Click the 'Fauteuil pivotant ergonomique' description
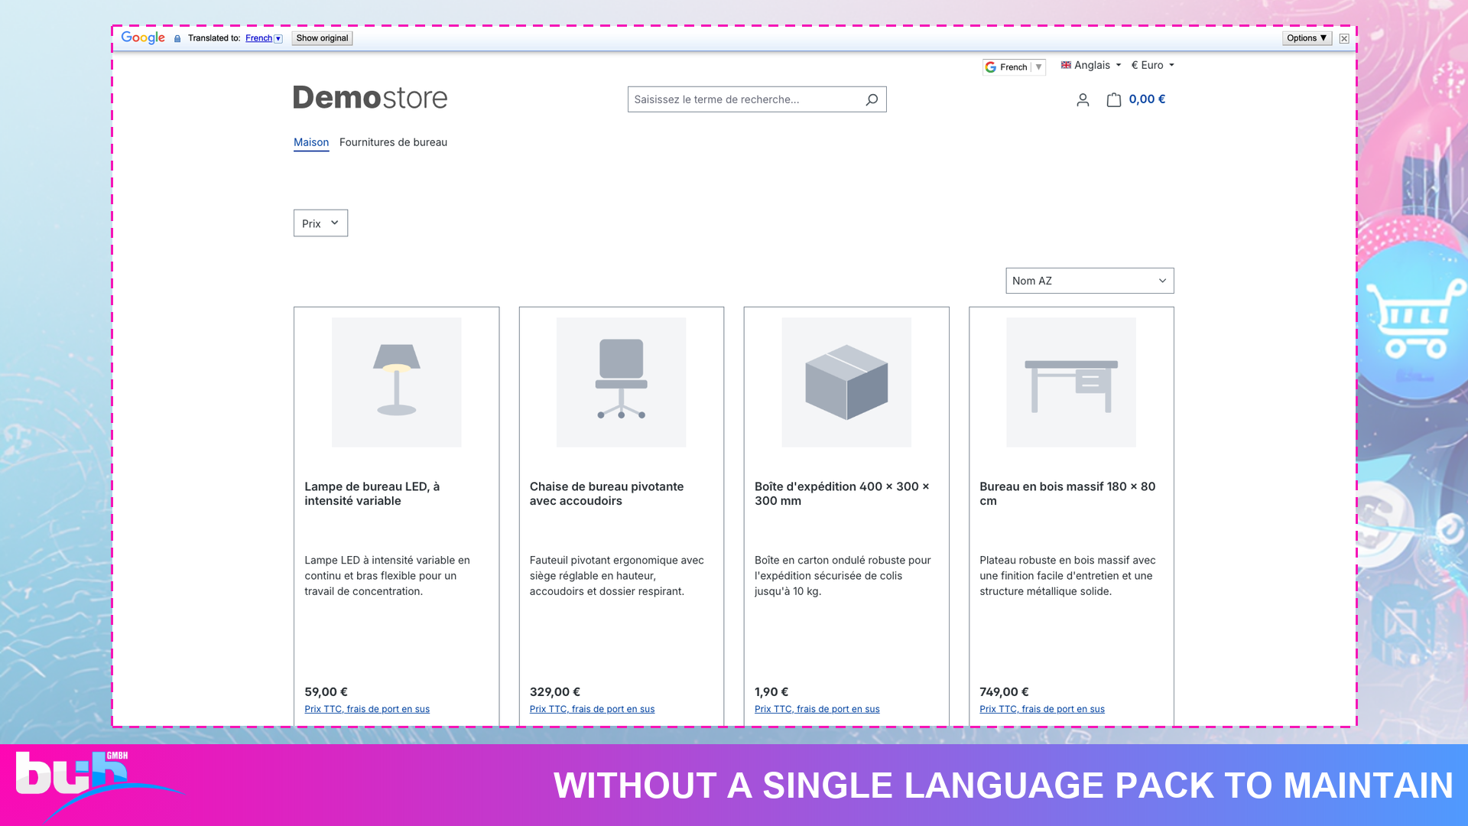The image size is (1468, 826). pyautogui.click(x=617, y=576)
